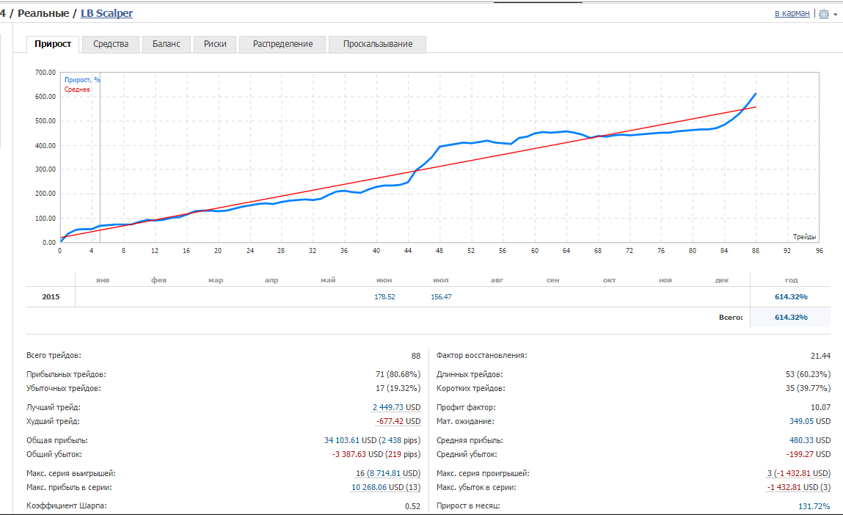The width and height of the screenshot is (843, 515).
Task: Click the expectancy value 349.05 USD
Action: click(x=810, y=421)
